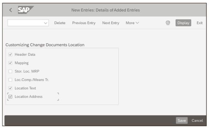Click the print icon
209x129 pixels.
(x=168, y=23)
